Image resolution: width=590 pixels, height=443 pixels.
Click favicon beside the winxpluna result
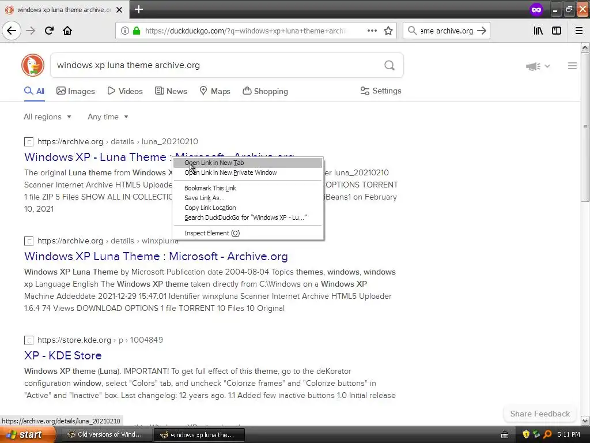click(x=29, y=241)
